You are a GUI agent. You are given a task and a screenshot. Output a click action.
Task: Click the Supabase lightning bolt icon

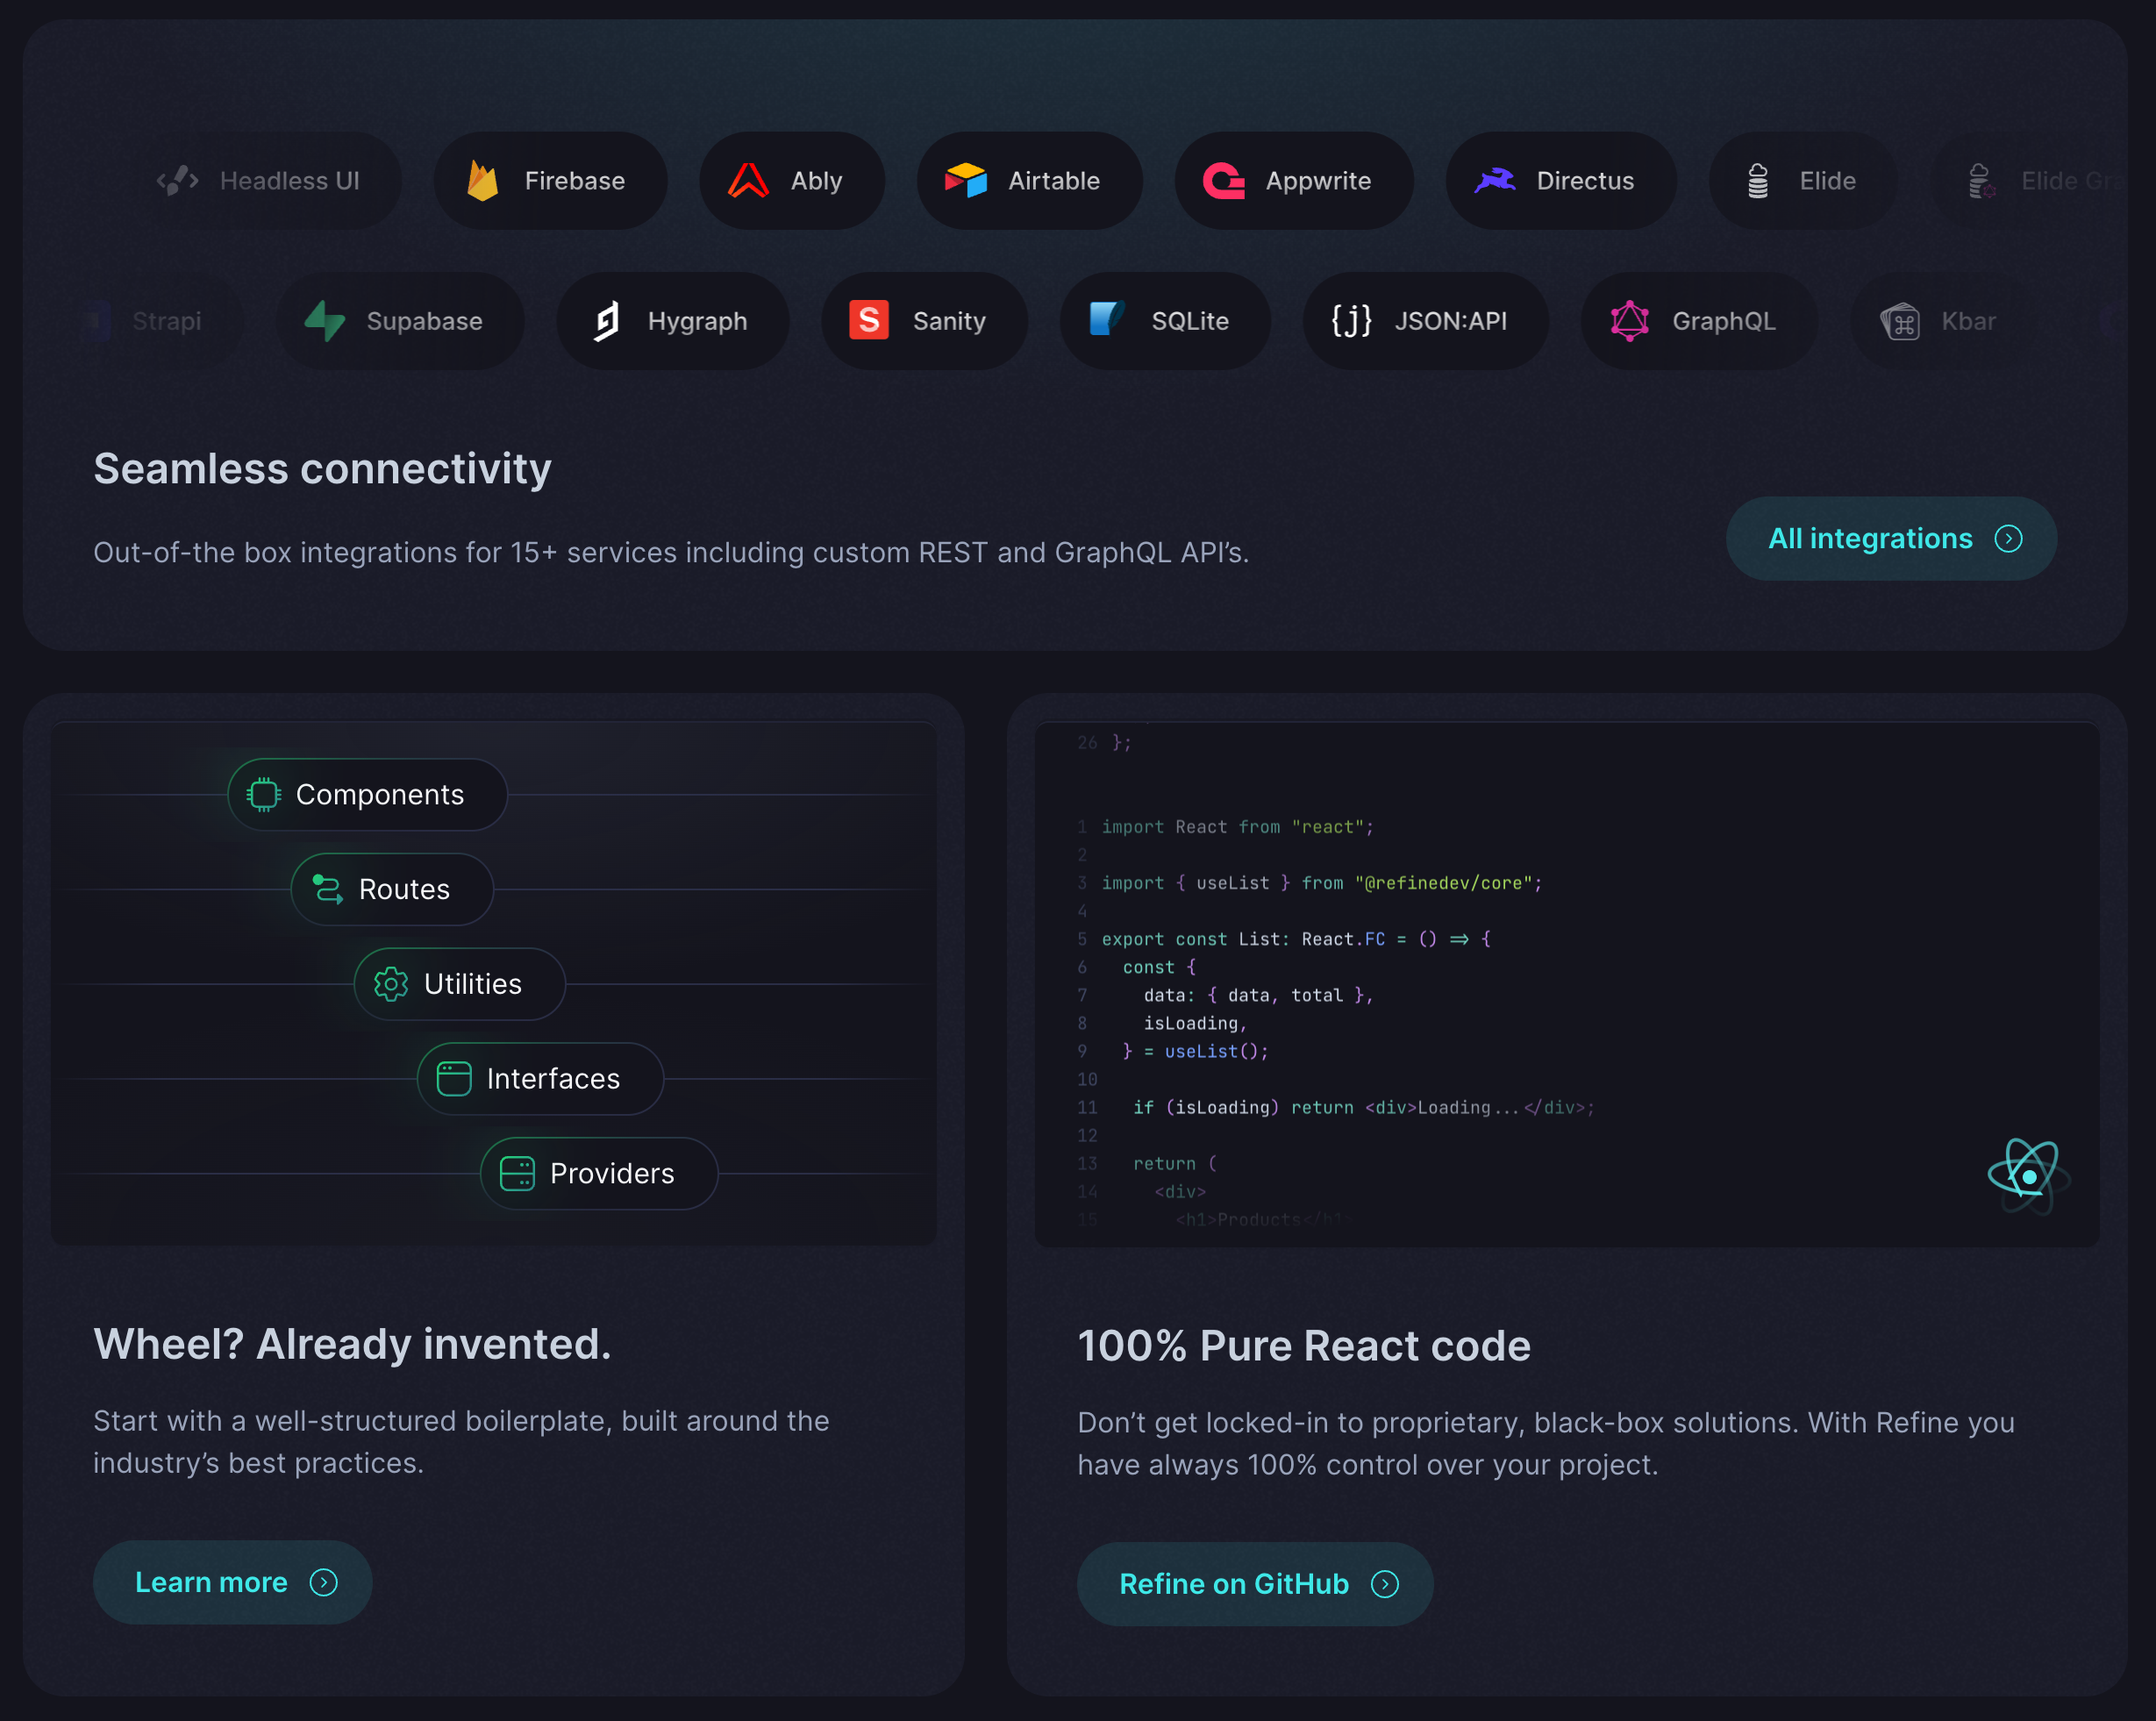(x=325, y=321)
